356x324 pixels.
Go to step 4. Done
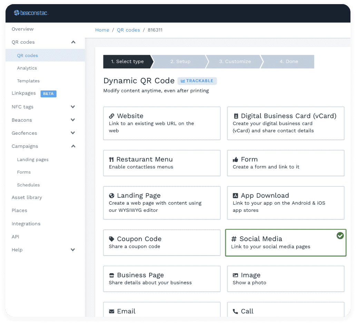(x=289, y=62)
